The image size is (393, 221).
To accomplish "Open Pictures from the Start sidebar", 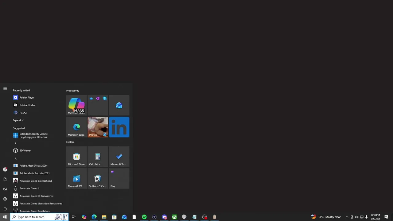I will [x=5, y=189].
